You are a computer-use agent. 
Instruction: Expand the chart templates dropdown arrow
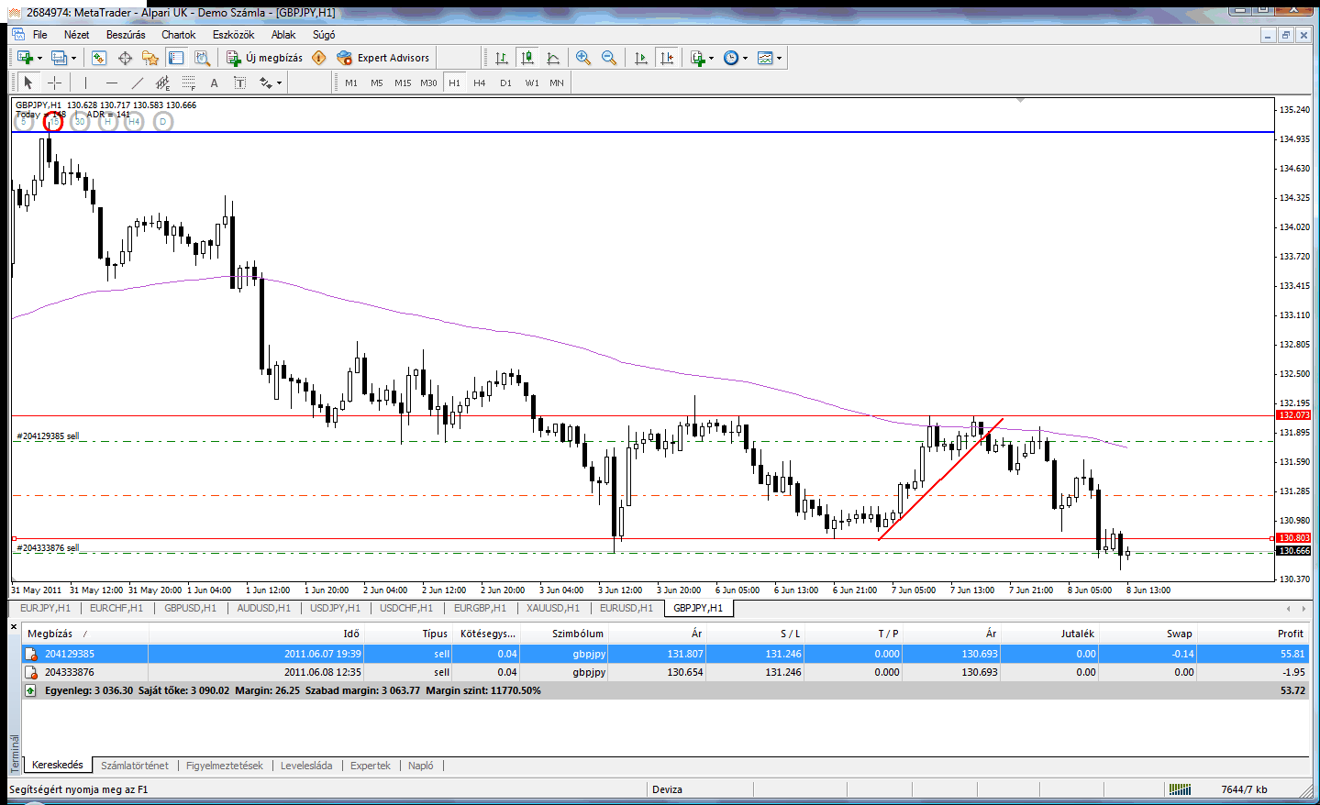780,58
